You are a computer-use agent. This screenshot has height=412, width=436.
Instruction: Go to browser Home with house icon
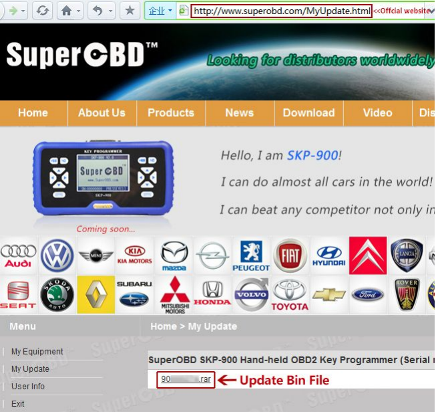coord(67,11)
